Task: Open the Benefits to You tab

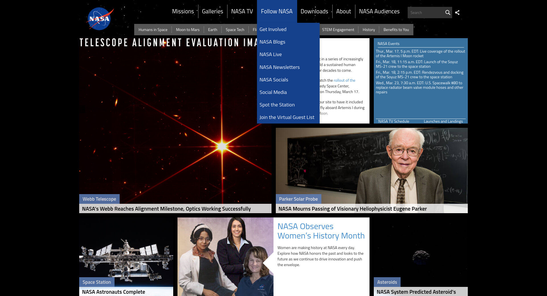Action: click(x=396, y=30)
